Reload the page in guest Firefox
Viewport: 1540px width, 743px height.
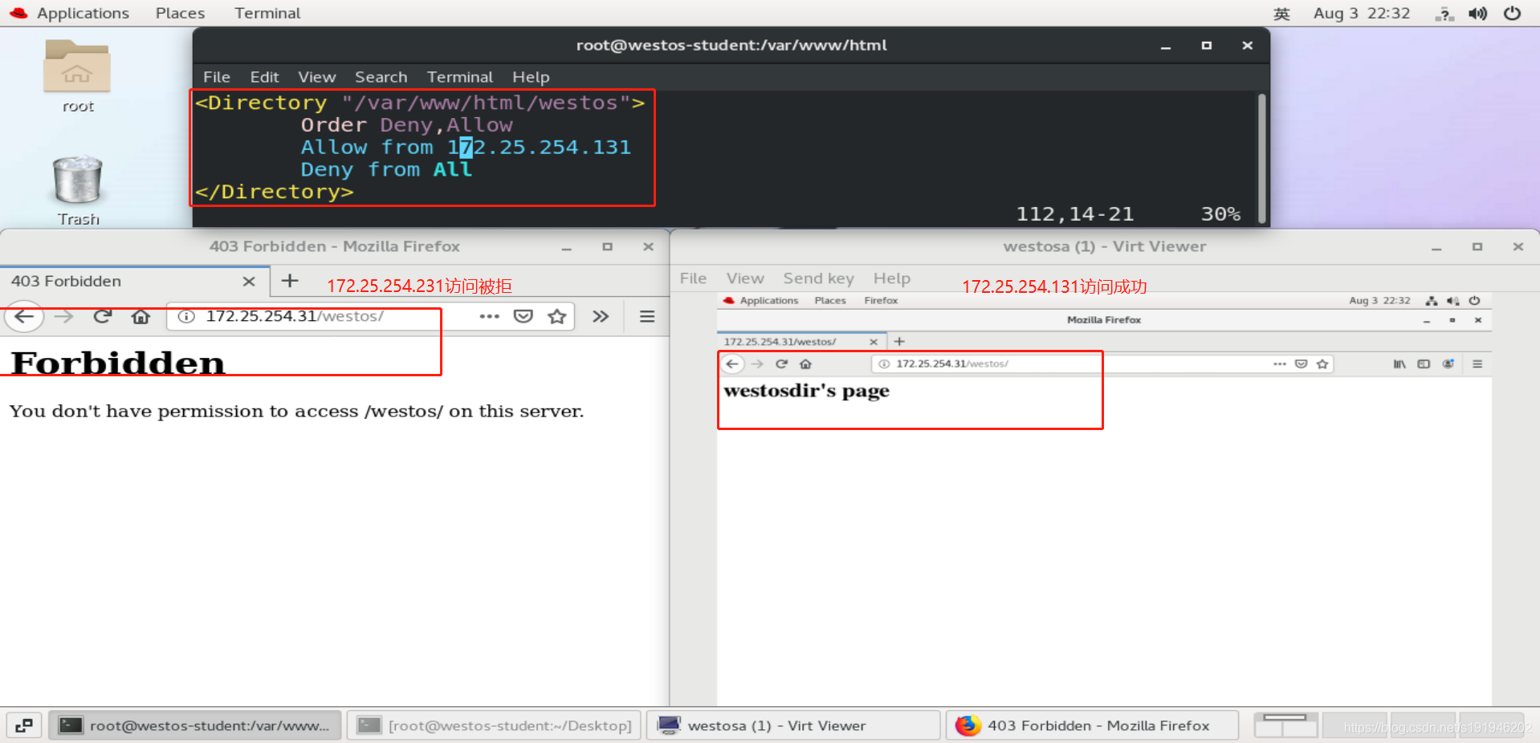[x=781, y=364]
